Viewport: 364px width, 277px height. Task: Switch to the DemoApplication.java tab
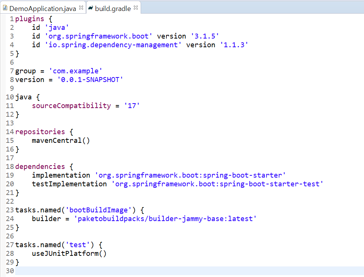[x=42, y=8]
